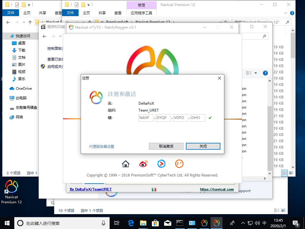Open 查看 tab in right Explorer window

tap(118, 13)
